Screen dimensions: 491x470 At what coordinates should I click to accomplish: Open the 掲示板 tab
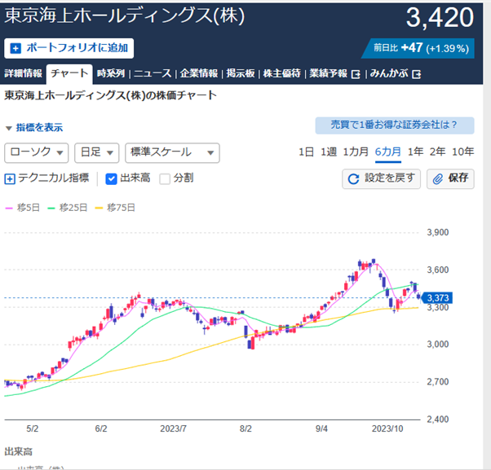pyautogui.click(x=241, y=73)
